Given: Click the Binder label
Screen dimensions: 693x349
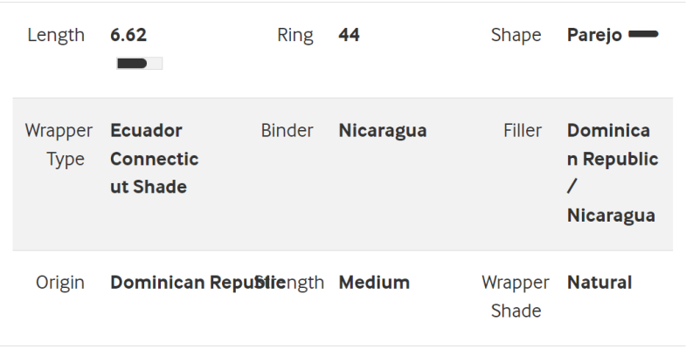Looking at the screenshot, I should (288, 131).
